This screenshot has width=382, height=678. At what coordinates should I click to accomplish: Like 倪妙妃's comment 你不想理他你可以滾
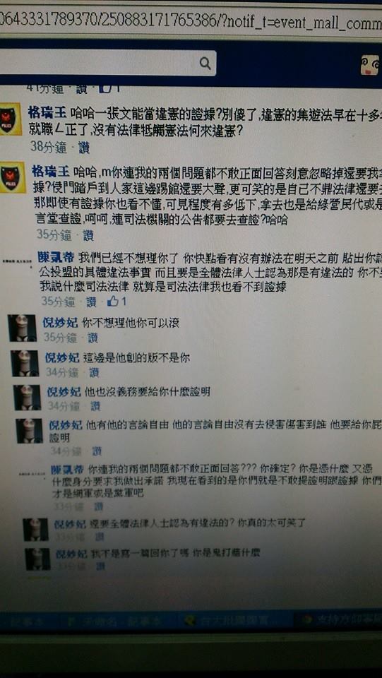(92, 338)
